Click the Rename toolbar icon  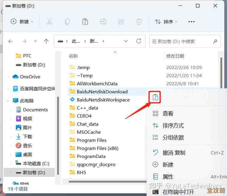103,22
